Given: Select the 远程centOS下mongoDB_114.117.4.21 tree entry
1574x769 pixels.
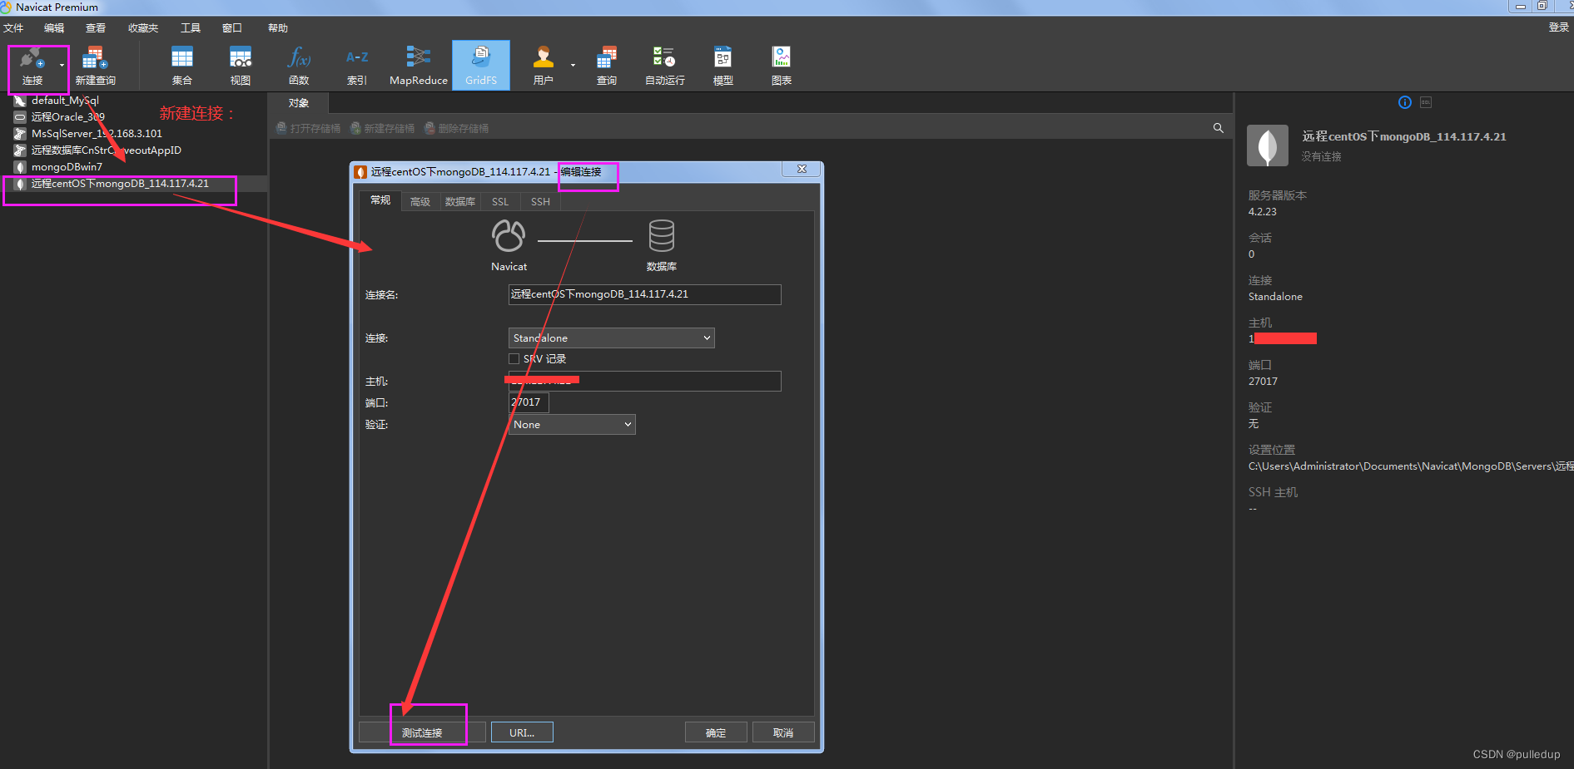Looking at the screenshot, I should click(120, 184).
